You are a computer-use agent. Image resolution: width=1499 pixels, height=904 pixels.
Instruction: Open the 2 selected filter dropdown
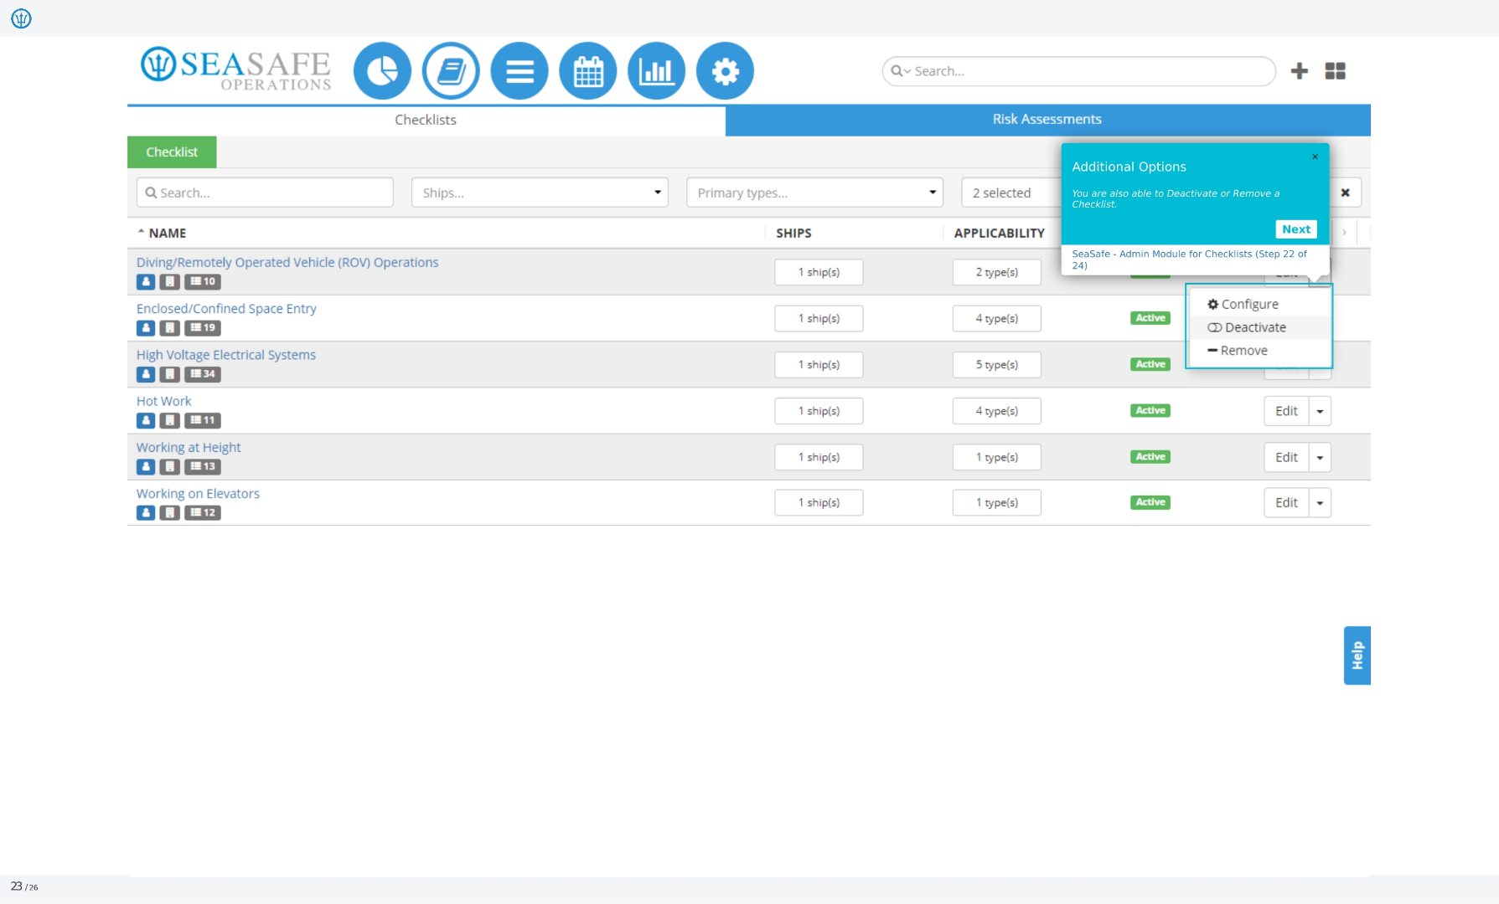[x=1011, y=193]
